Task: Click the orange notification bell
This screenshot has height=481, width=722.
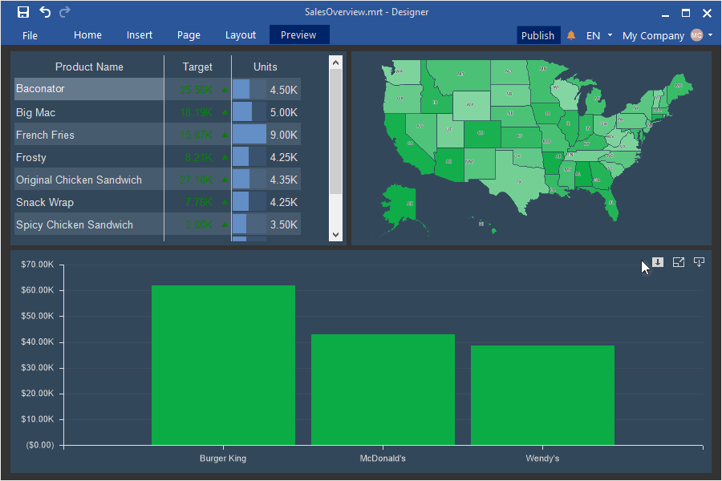Action: pyautogui.click(x=571, y=35)
